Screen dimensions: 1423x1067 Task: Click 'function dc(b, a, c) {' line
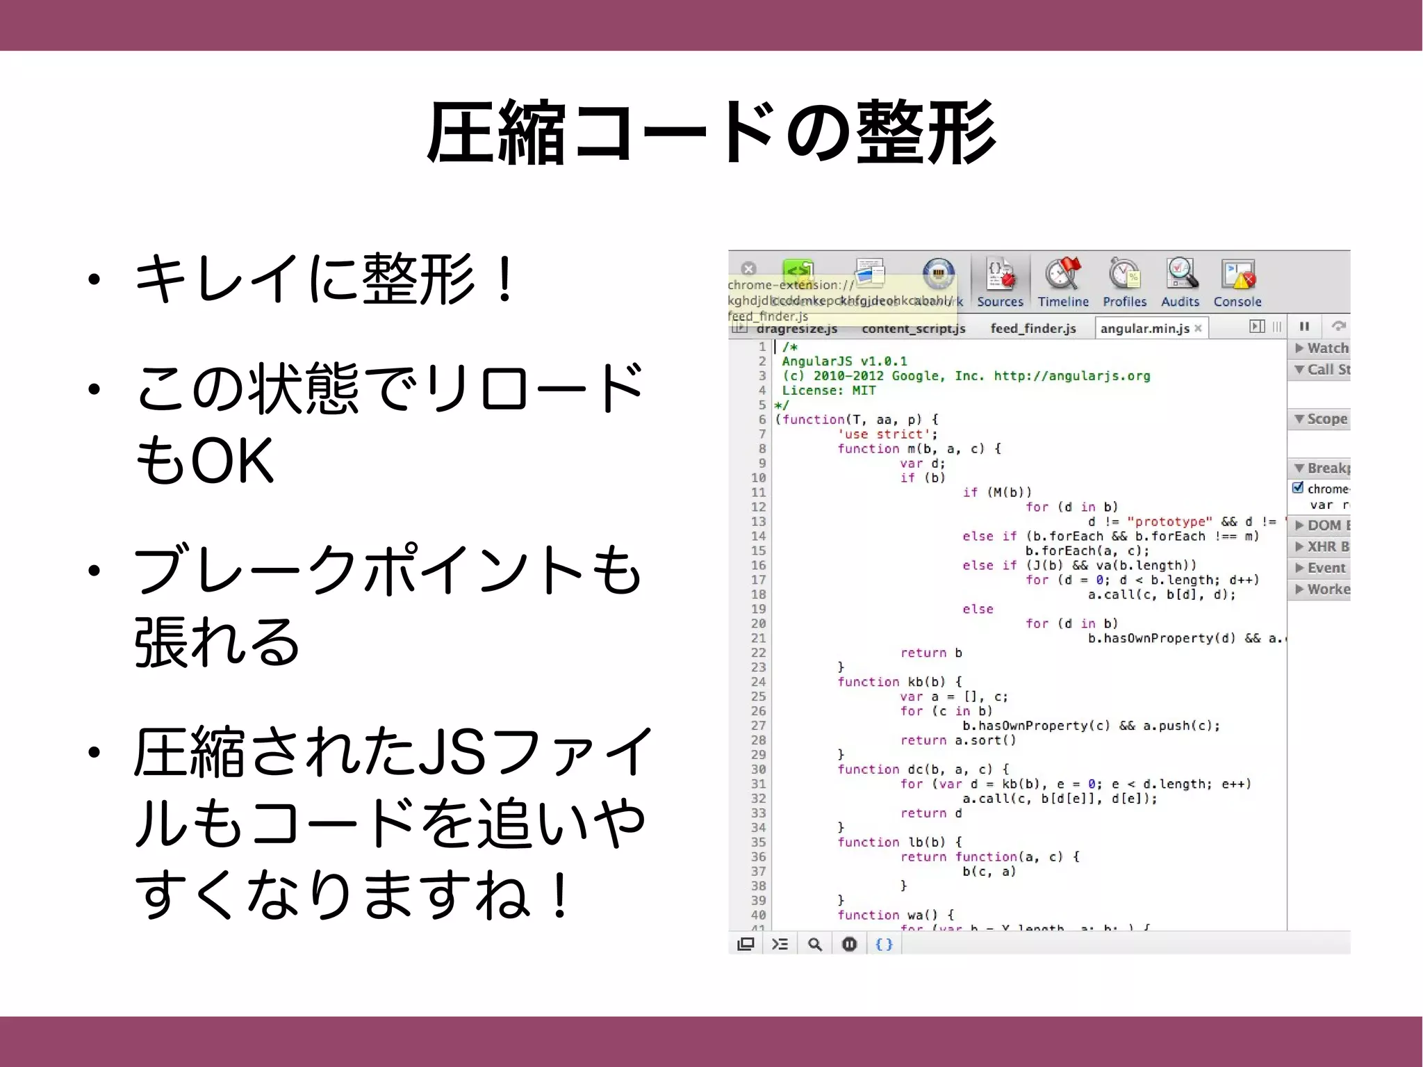923,769
